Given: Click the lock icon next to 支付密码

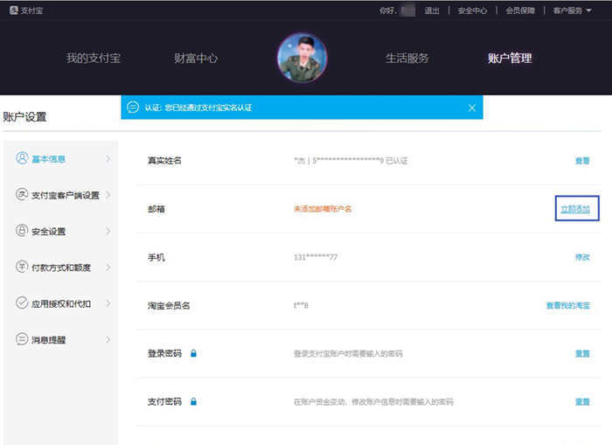Looking at the screenshot, I should [x=193, y=401].
